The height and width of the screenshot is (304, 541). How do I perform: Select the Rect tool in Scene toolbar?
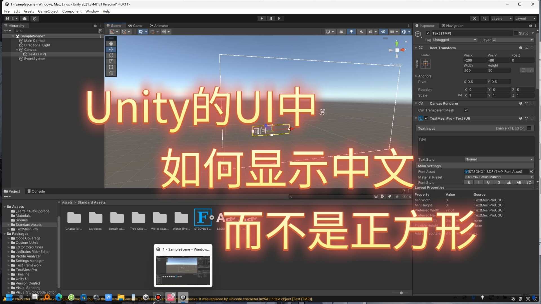click(x=111, y=67)
